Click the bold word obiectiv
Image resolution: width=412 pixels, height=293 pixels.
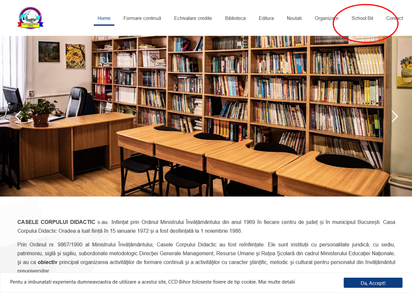[x=47, y=262]
